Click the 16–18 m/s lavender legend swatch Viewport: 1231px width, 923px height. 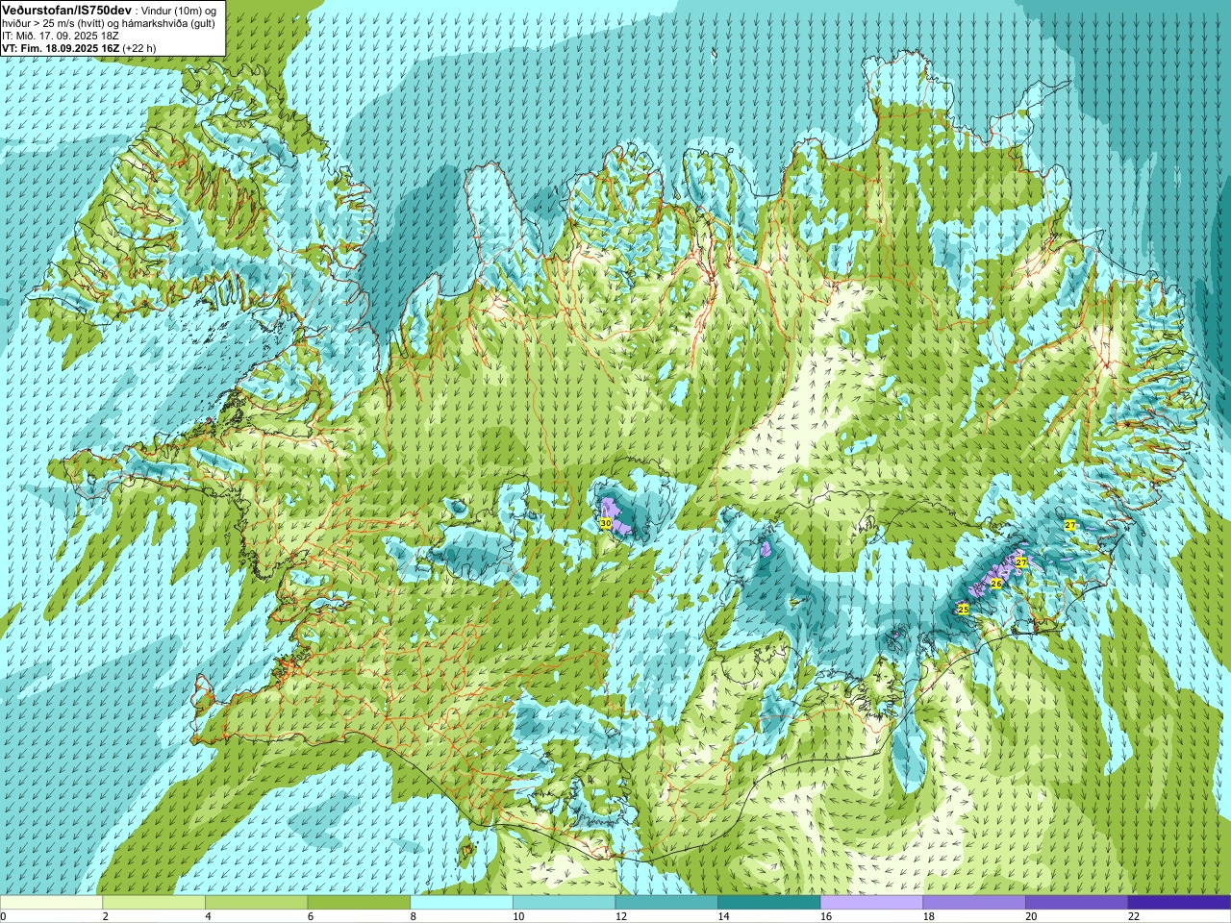tap(871, 903)
